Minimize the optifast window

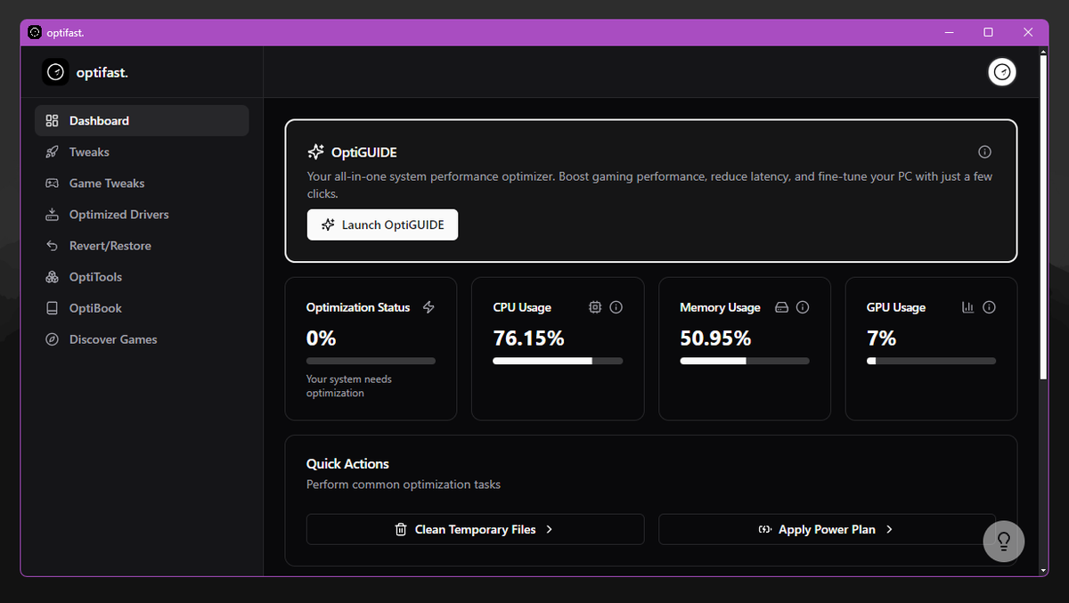click(948, 32)
